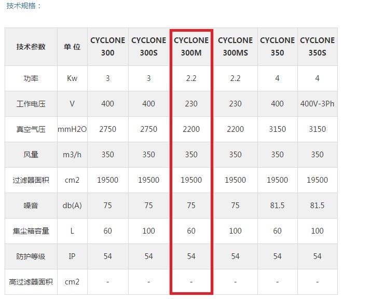Select CYCLONE 300 dust bin value 60
Screen dimensions: 384x299
tap(108, 231)
